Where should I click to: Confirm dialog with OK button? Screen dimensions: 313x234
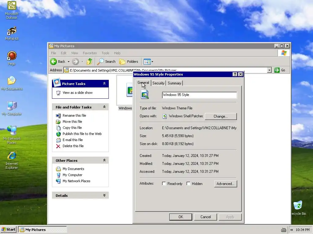click(x=181, y=217)
